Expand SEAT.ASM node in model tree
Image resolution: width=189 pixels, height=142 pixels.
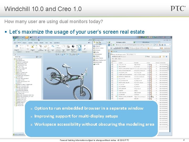15,71
